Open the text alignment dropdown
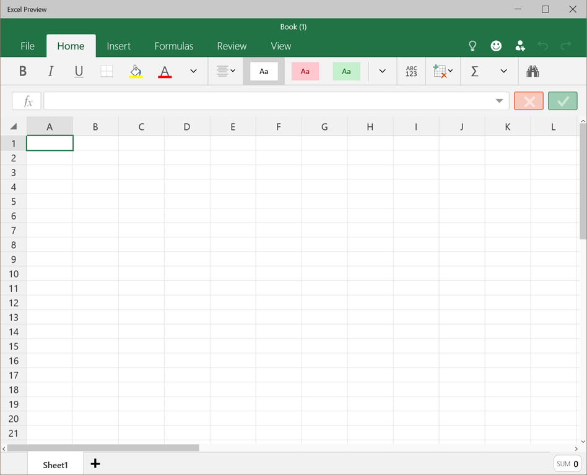587x475 pixels. (x=226, y=71)
